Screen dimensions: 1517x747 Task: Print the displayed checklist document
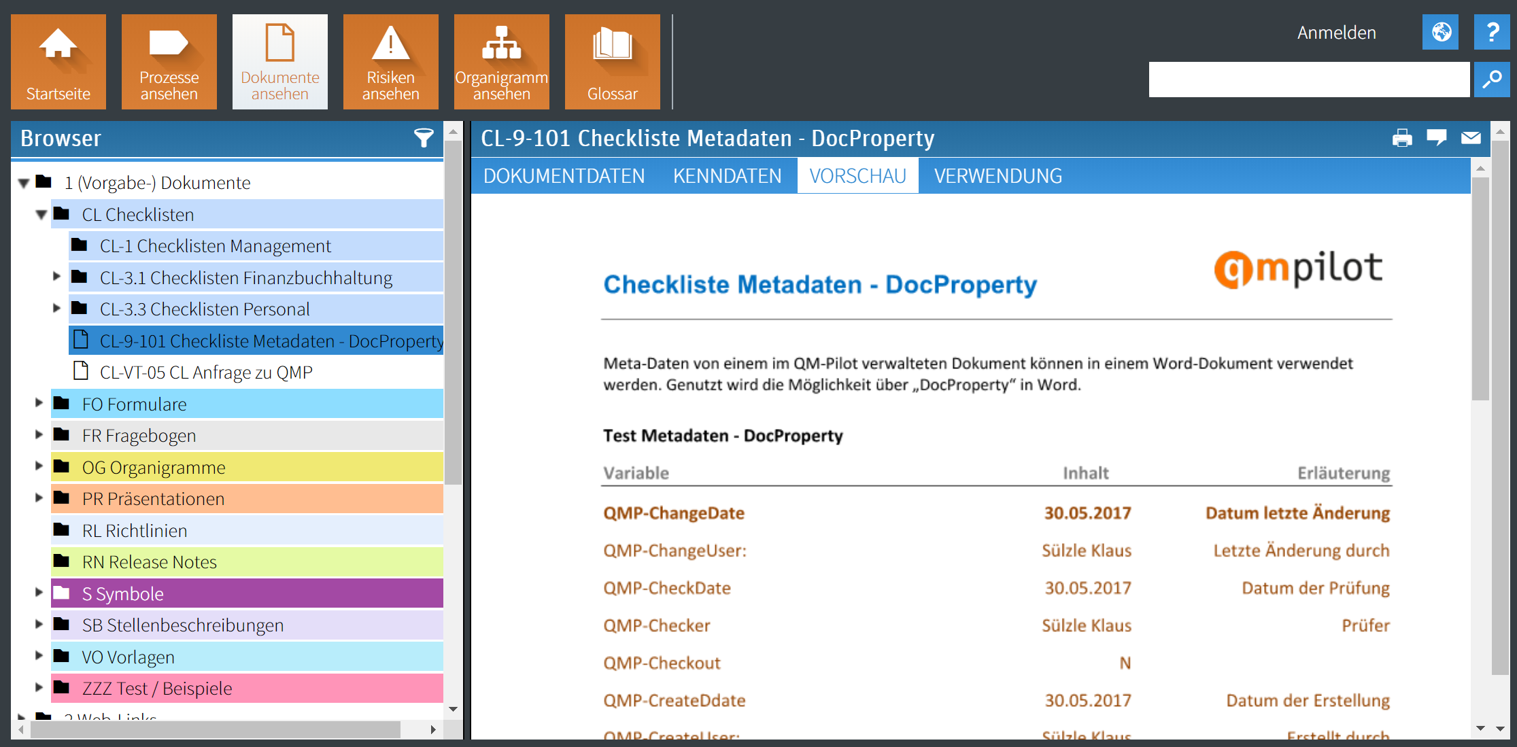click(x=1403, y=138)
